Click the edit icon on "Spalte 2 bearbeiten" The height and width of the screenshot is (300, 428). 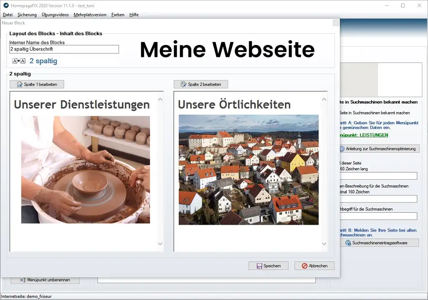click(x=183, y=84)
